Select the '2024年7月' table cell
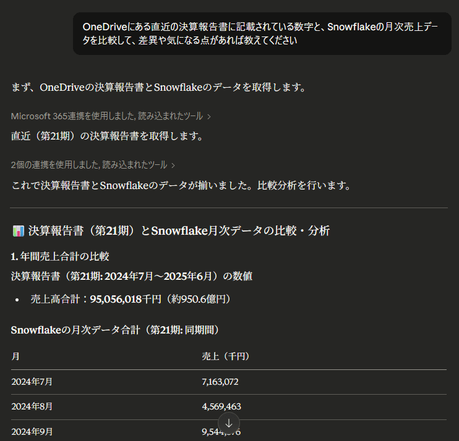The image size is (459, 441). (32, 382)
